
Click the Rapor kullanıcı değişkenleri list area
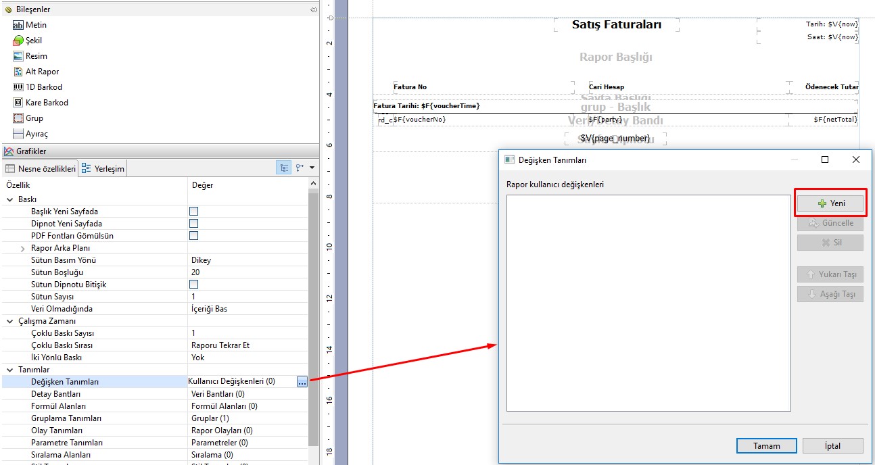pos(648,303)
